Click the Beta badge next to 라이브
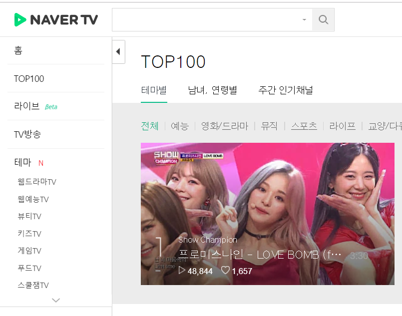Viewport: 402px width, 316px height. 51,107
